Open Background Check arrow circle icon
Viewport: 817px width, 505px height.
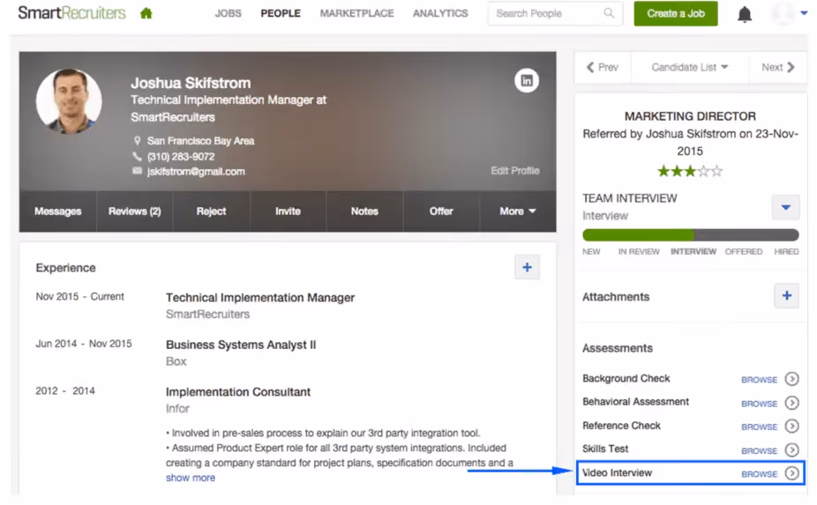tap(792, 379)
